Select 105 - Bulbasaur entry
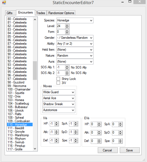 tap(20, 107)
